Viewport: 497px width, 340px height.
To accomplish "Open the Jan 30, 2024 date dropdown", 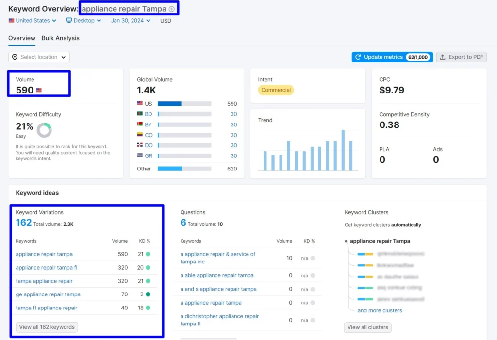I will pos(130,20).
